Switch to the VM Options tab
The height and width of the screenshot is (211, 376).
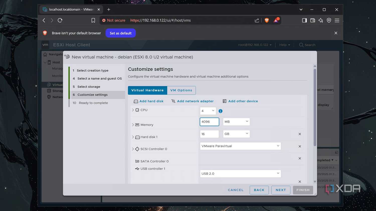coord(181,90)
